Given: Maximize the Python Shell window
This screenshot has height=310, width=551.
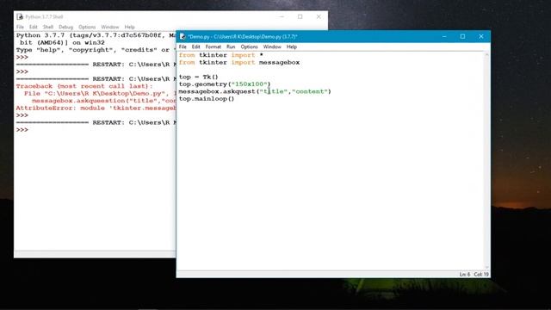Looking at the screenshot, I should point(300,17).
